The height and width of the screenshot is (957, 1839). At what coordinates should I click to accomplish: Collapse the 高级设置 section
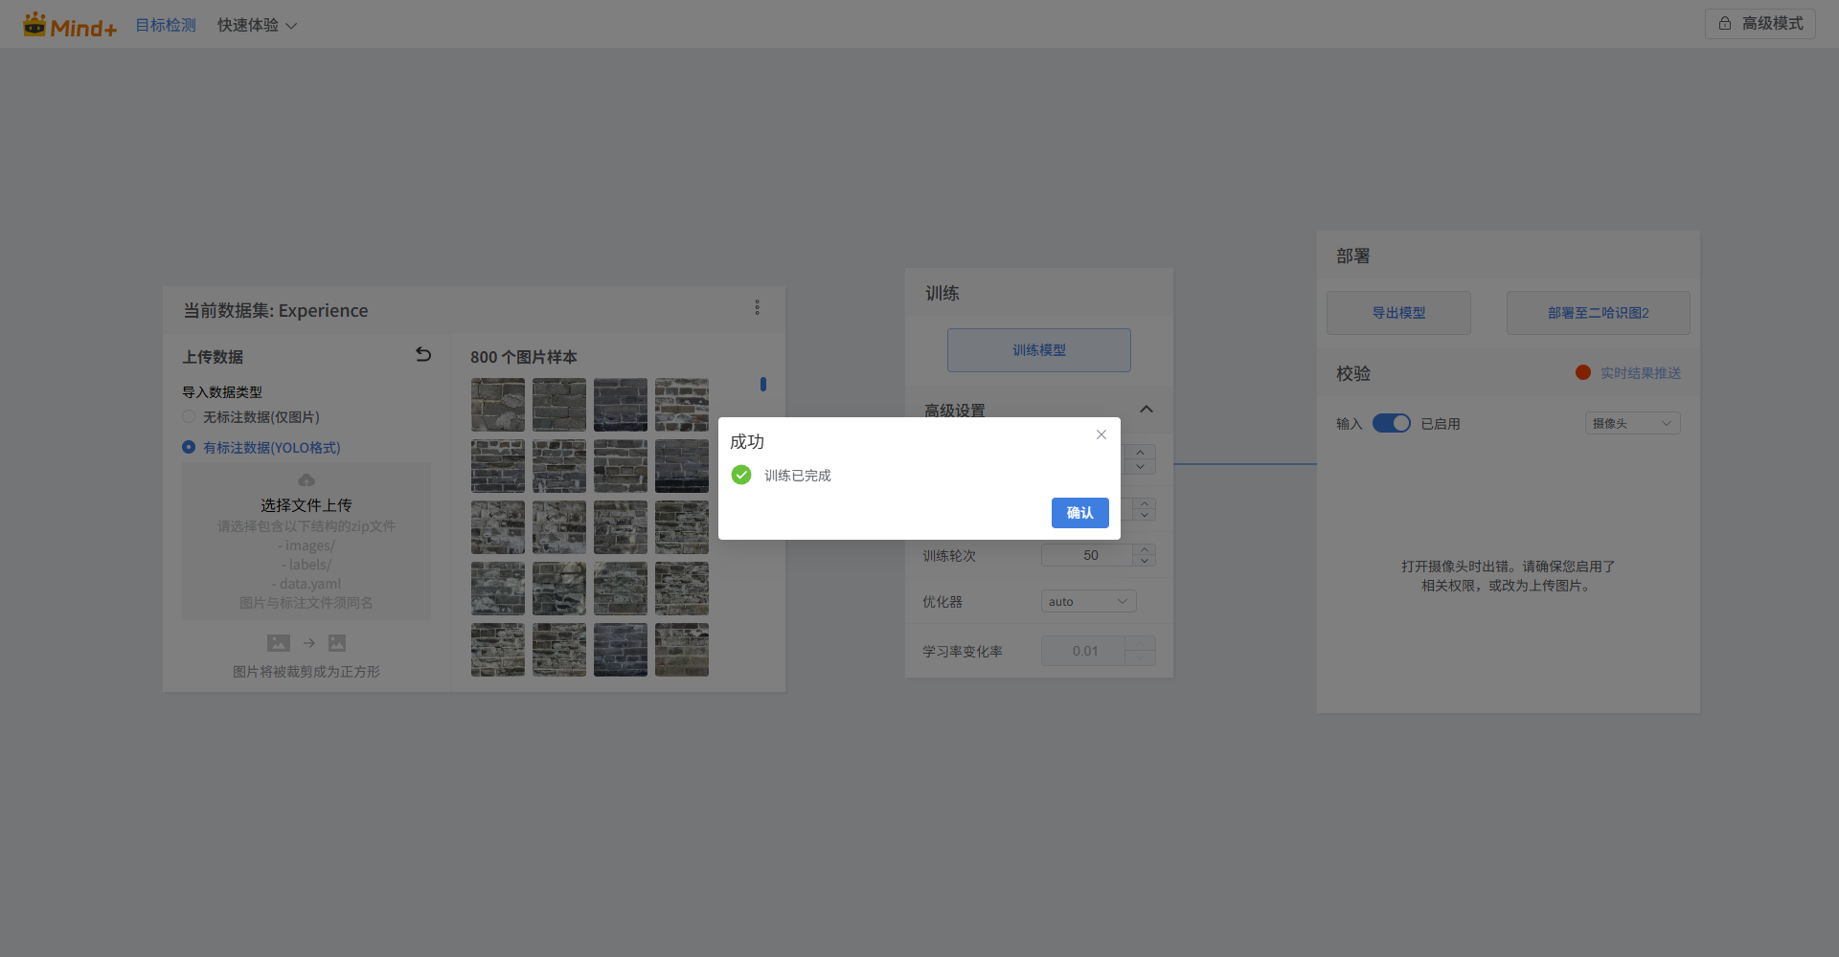pos(1146,410)
